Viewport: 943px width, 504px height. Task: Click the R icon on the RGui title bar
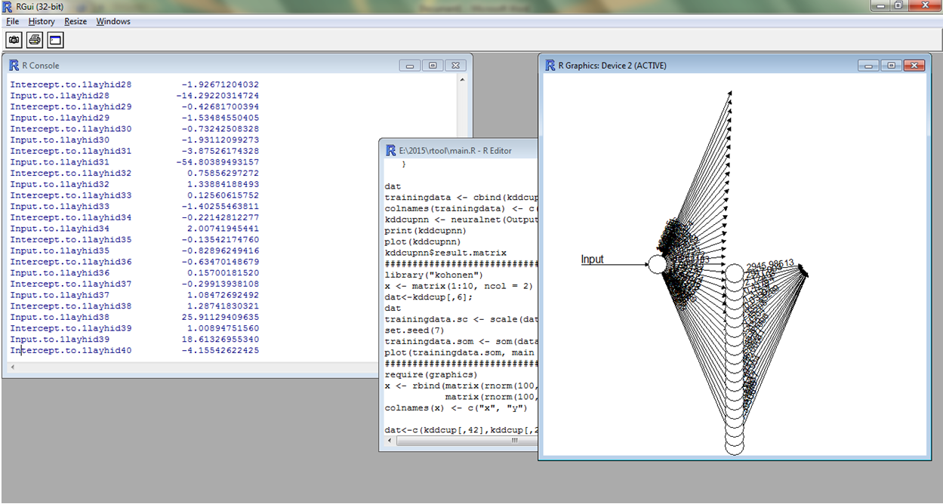tap(8, 5)
